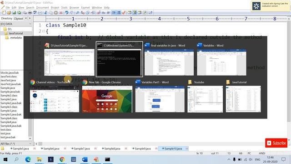Switch to the C:\Windows\System32 command prompt thumbnail
This screenshot has height=164, width=291.
[119, 59]
